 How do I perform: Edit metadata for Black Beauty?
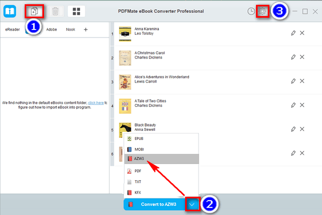(x=293, y=129)
